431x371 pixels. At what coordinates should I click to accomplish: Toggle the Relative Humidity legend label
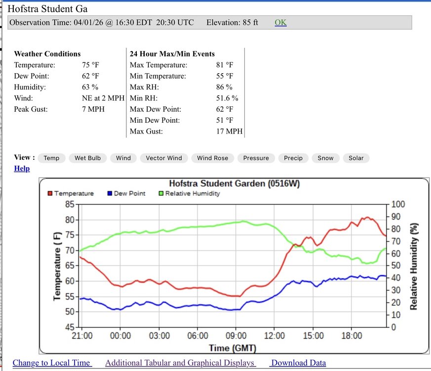[x=193, y=193]
